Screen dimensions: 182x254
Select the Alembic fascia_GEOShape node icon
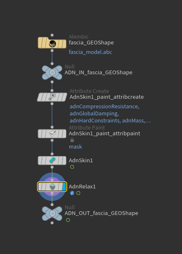(x=52, y=44)
